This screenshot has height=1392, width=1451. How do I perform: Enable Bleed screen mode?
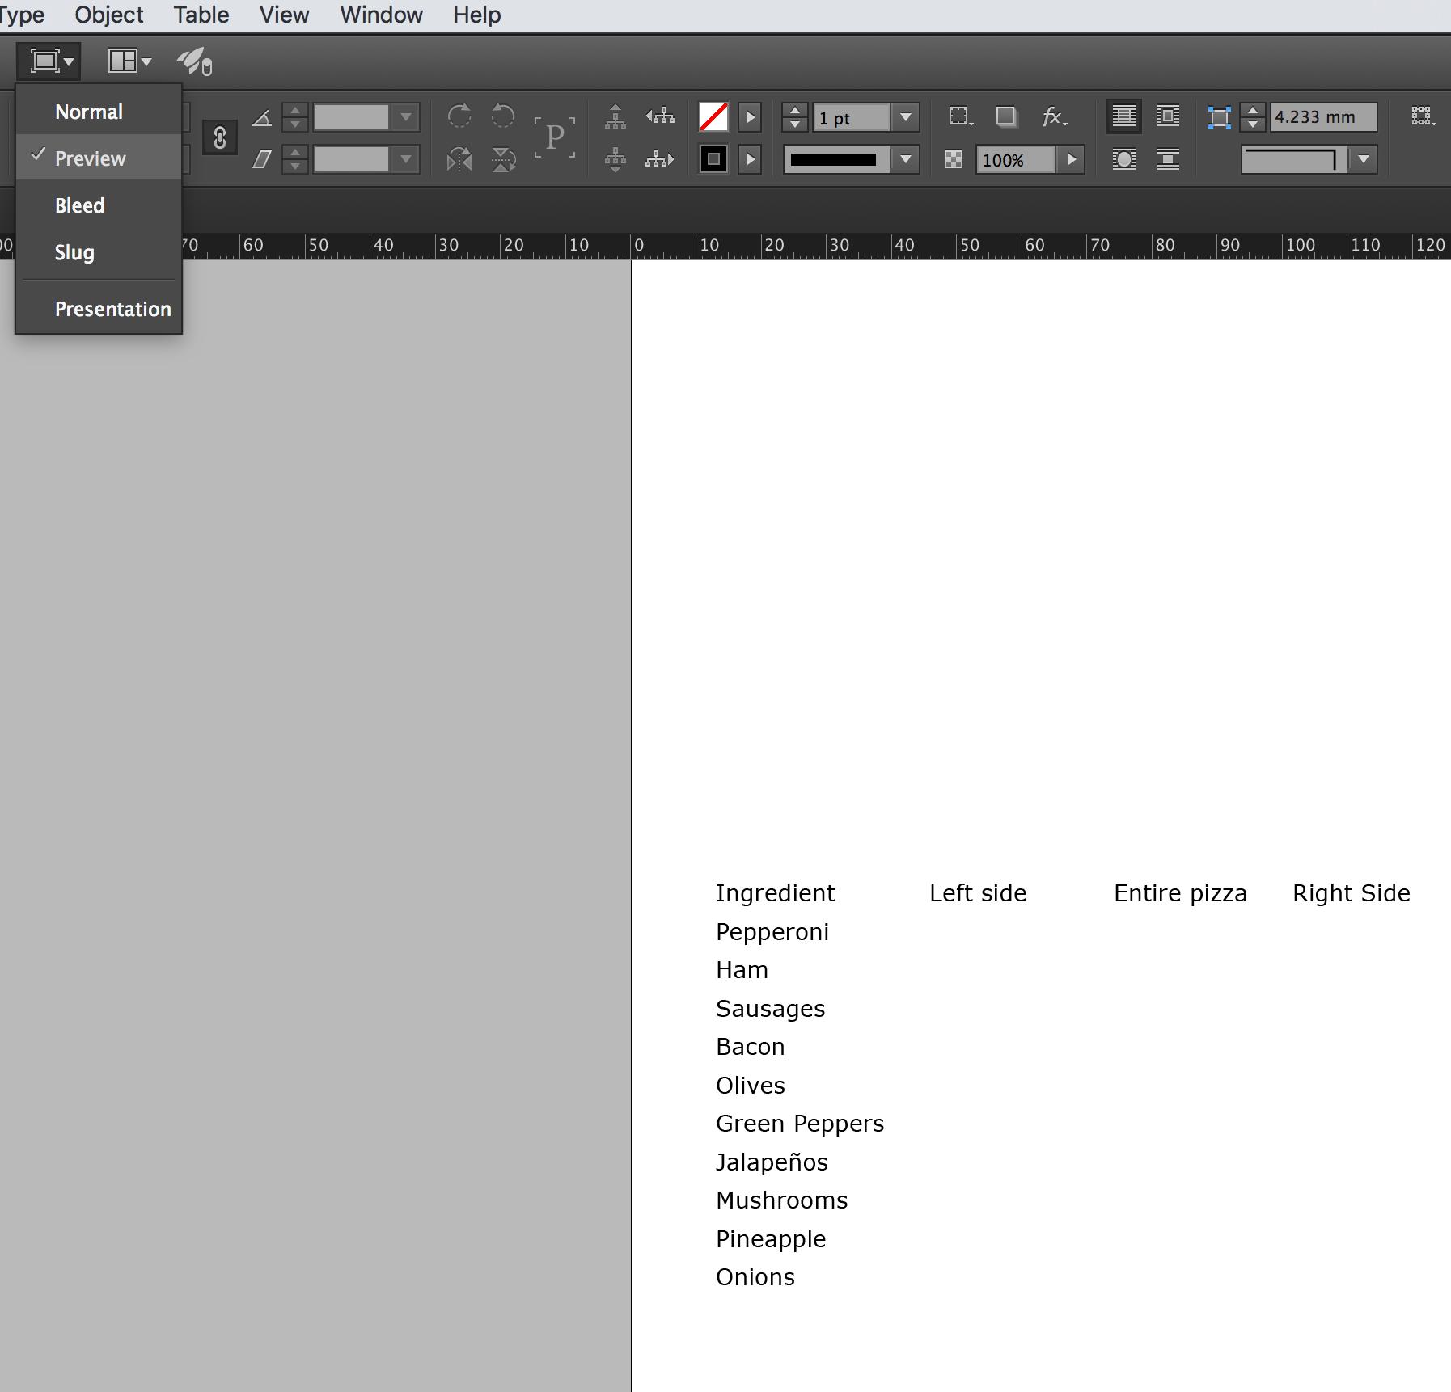pyautogui.click(x=79, y=205)
